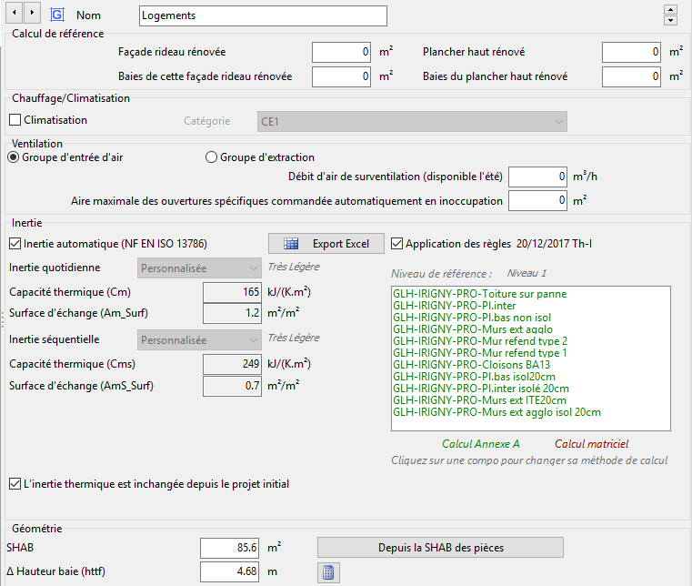Screen dimensions: 692x586
Task: Select GLH-IRIGNY-PRO-Pl.bas non isol
Action: 472,318
